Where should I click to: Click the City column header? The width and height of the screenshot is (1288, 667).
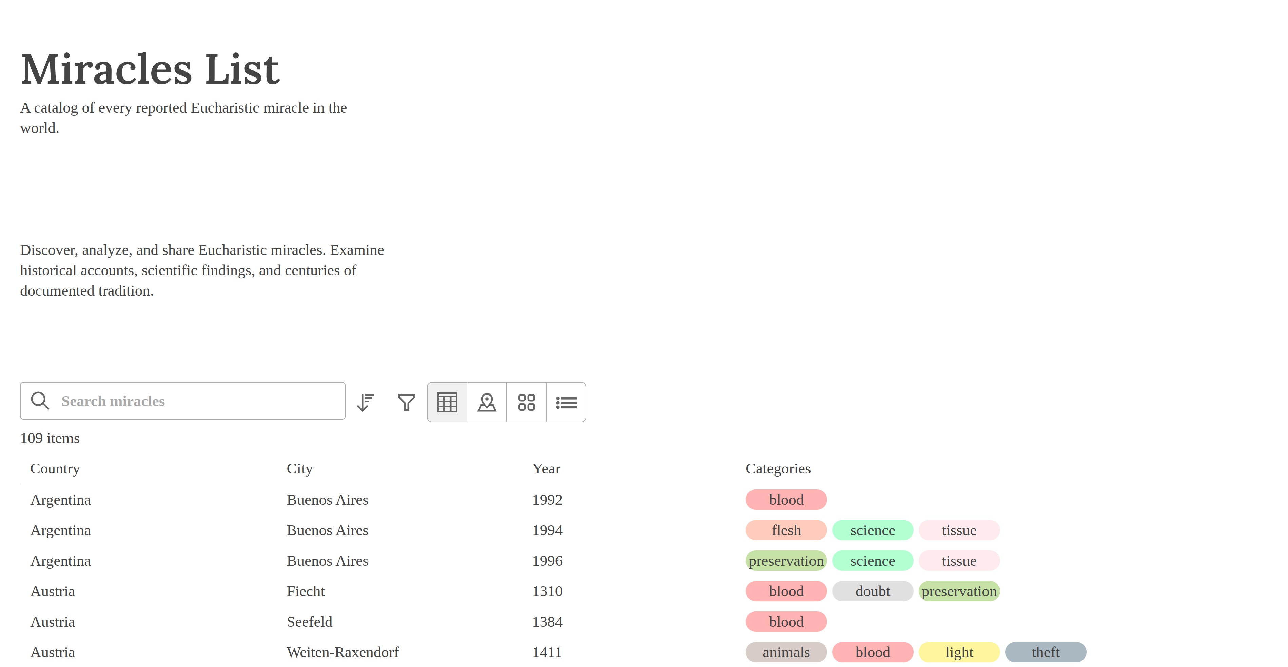coord(299,469)
